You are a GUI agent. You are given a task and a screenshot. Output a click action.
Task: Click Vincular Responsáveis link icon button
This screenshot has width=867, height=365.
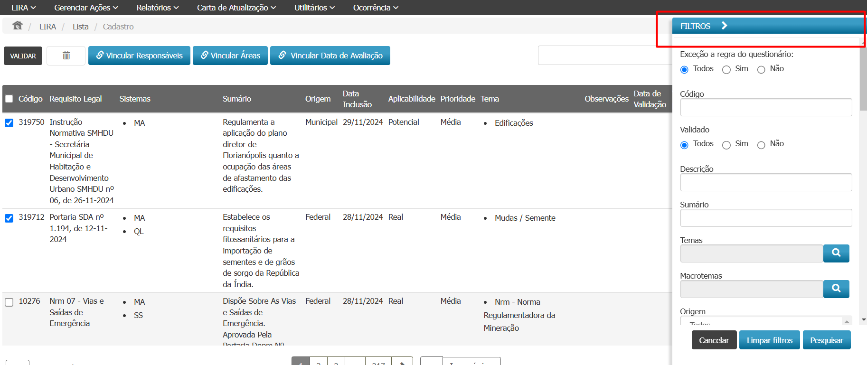click(x=139, y=56)
